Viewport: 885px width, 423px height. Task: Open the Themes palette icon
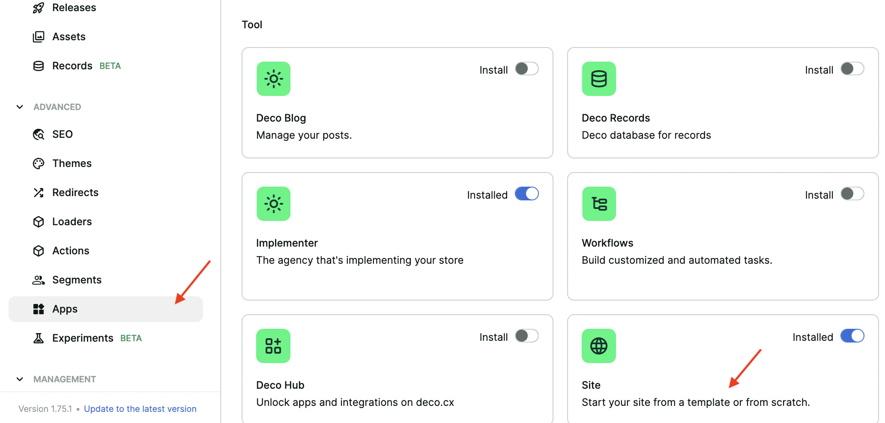click(38, 163)
